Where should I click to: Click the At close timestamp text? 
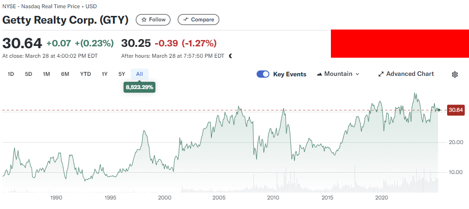pos(50,56)
